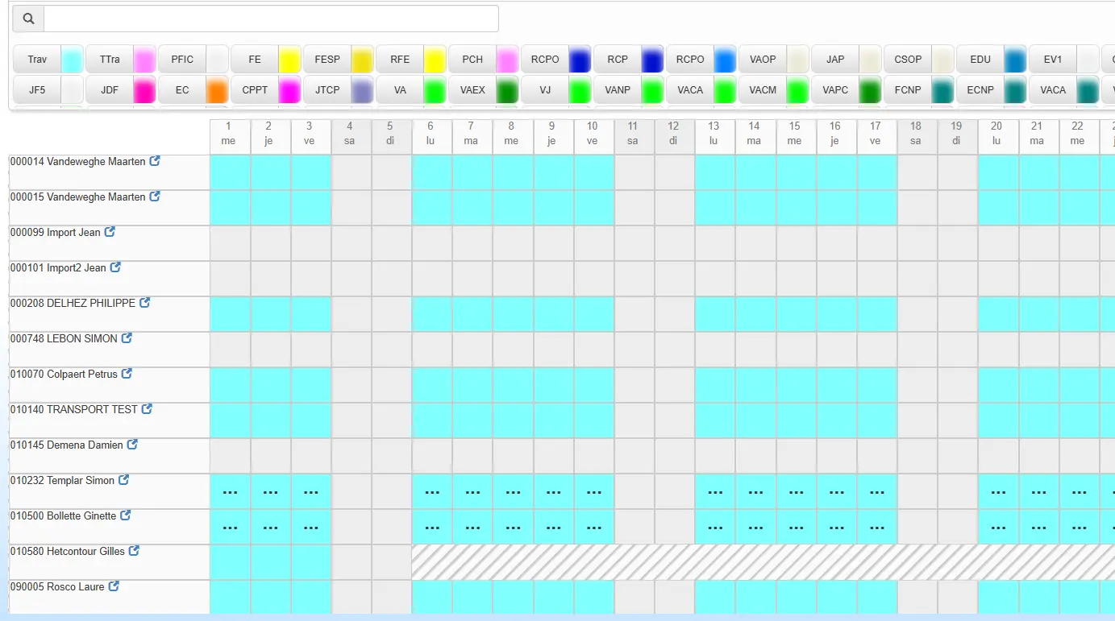The image size is (1115, 621).
Task: Click the day 13 lu column header
Action: 714,134
